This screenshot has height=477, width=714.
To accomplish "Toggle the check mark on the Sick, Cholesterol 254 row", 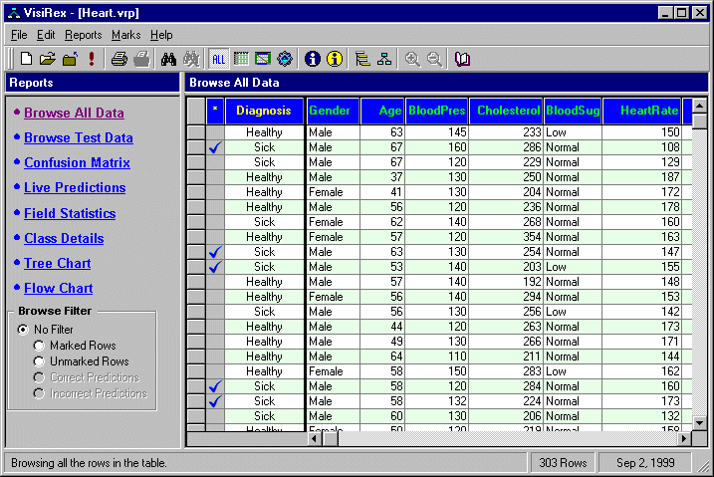I will (215, 252).
